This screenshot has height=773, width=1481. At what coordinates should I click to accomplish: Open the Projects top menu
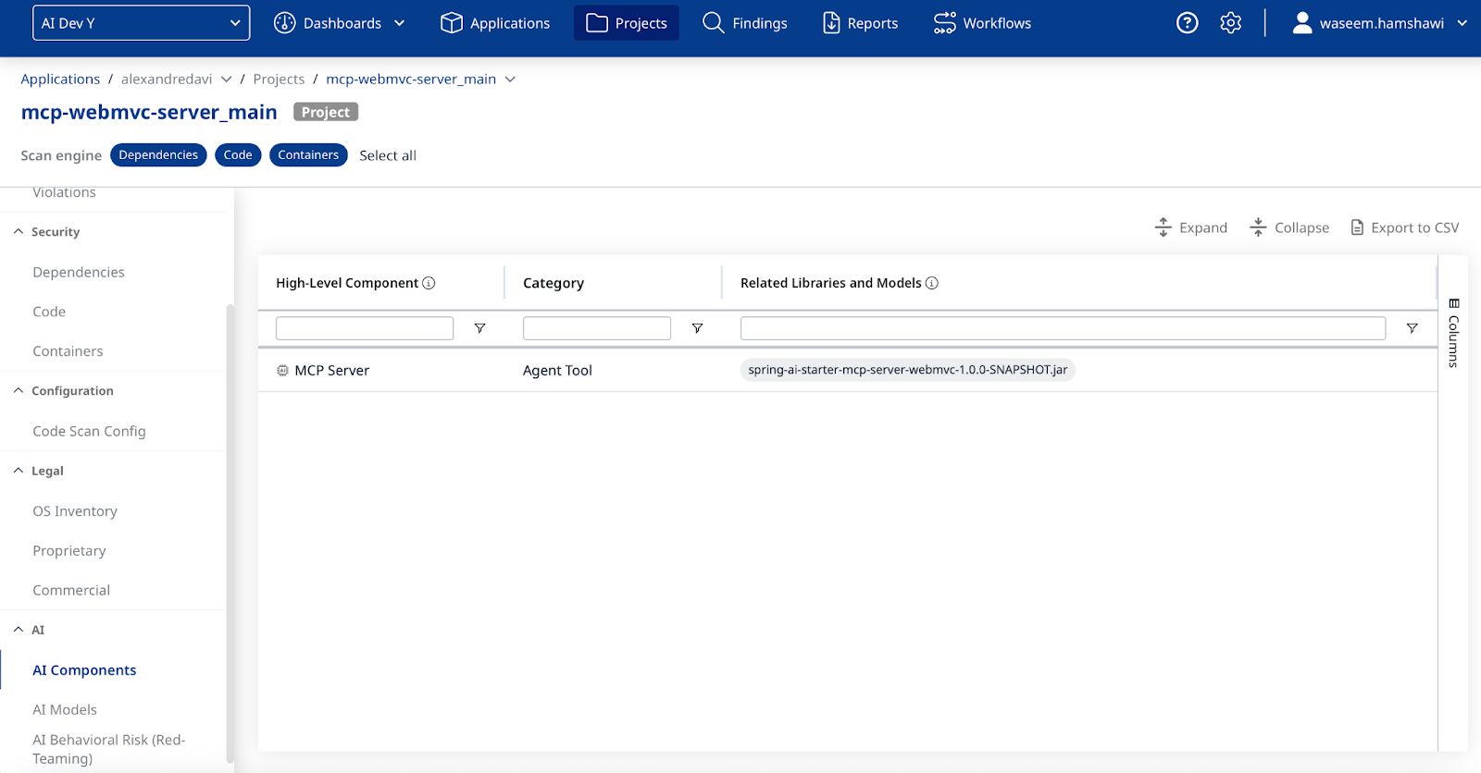(627, 23)
